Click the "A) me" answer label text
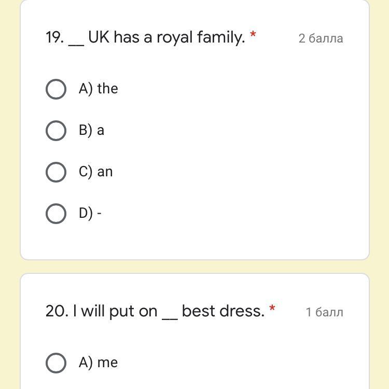The width and height of the screenshot is (389, 389). pos(99,363)
